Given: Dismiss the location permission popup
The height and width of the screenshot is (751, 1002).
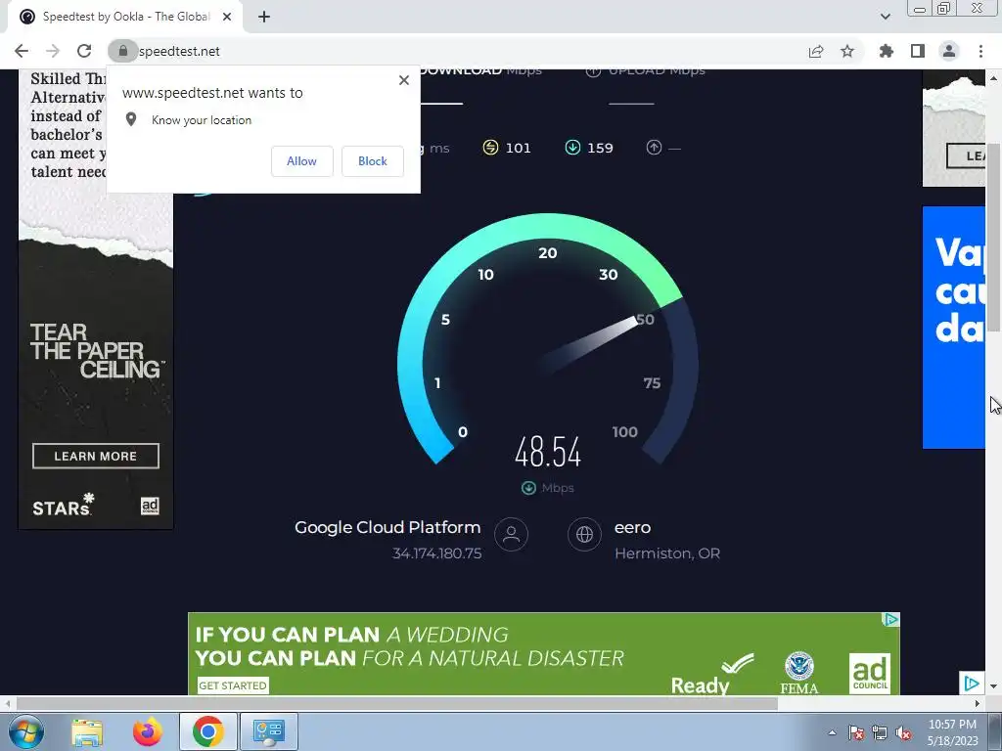Looking at the screenshot, I should tap(404, 80).
